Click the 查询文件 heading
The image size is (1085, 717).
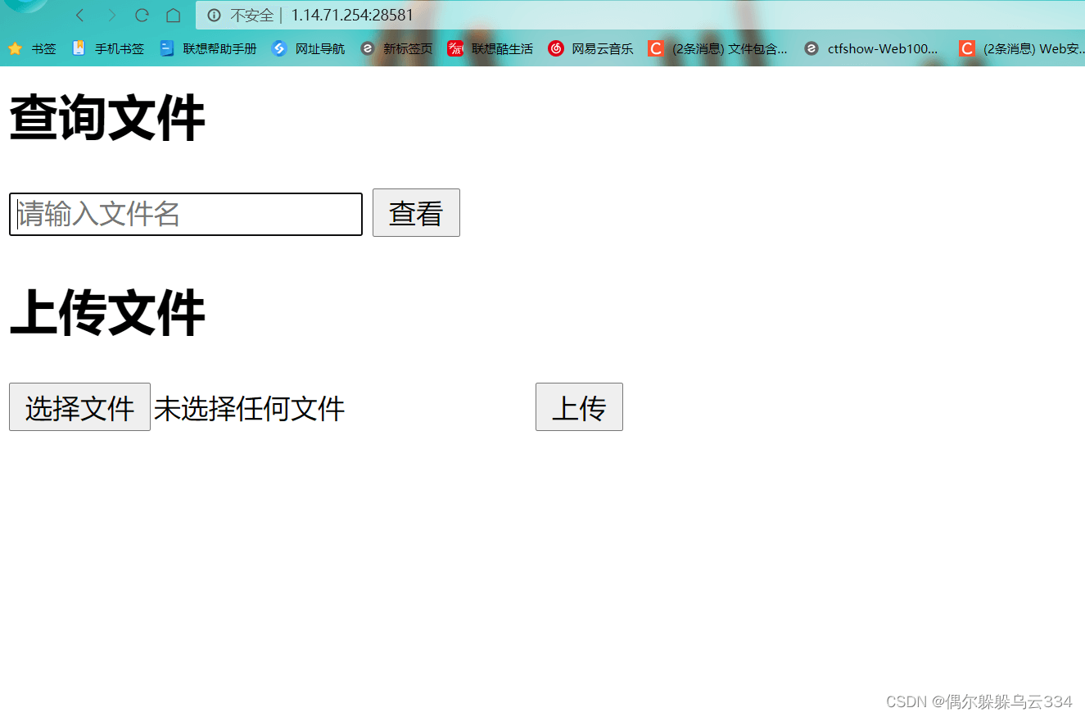[106, 119]
